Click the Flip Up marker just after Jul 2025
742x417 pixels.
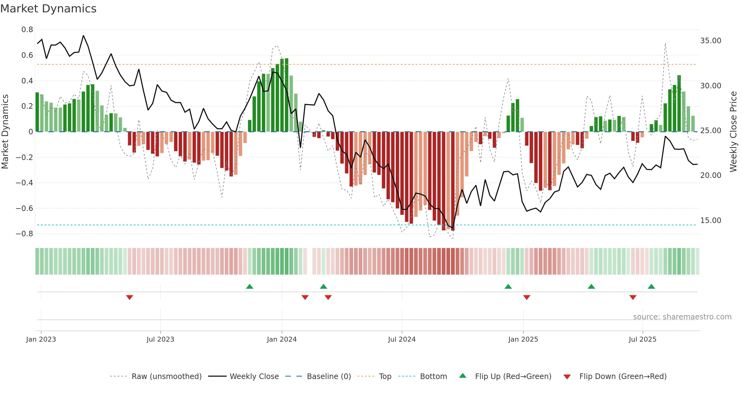point(651,286)
